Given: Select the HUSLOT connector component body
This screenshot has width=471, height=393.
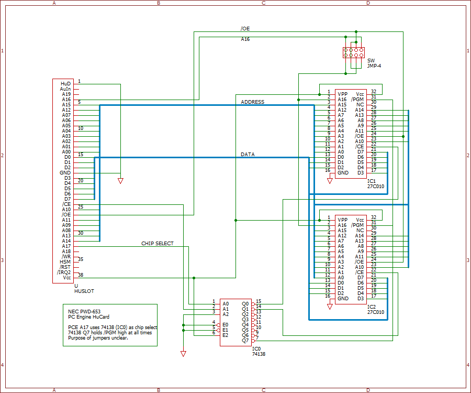Looking at the screenshot, I should (63, 181).
